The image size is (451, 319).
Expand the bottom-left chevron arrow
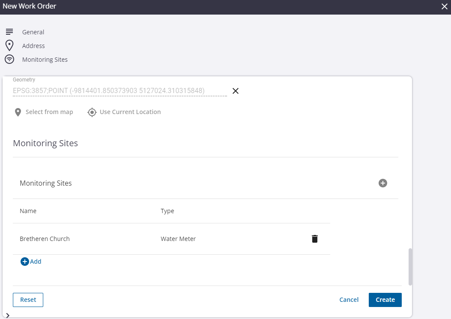pos(8,316)
